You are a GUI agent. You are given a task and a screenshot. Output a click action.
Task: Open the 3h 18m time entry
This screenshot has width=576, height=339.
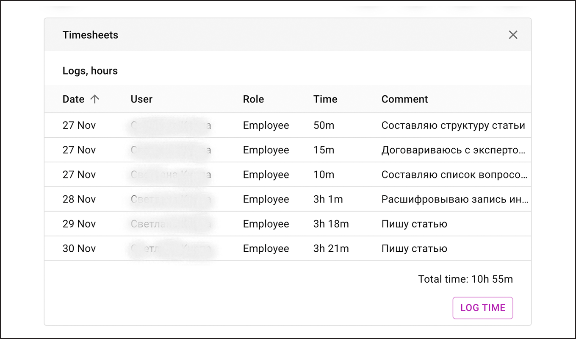point(331,224)
